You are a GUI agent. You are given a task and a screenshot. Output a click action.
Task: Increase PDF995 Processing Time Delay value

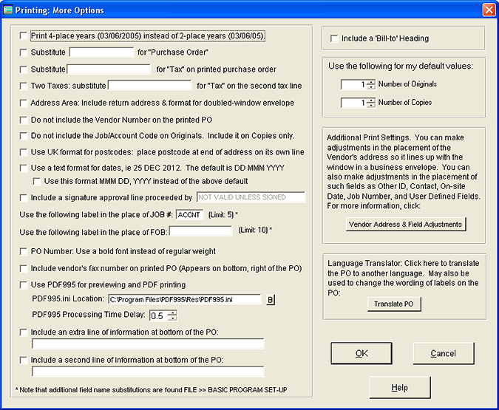tap(173, 312)
